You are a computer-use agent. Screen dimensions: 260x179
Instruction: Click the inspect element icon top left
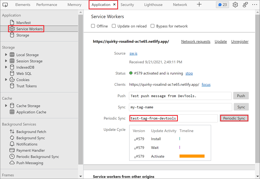pyautogui.click(x=5, y=4)
